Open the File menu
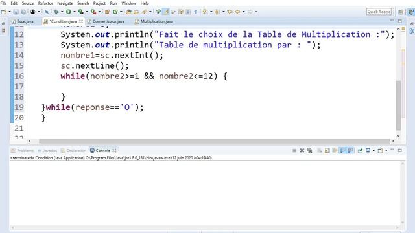Screen dimensions: 415x233 point(3,3)
